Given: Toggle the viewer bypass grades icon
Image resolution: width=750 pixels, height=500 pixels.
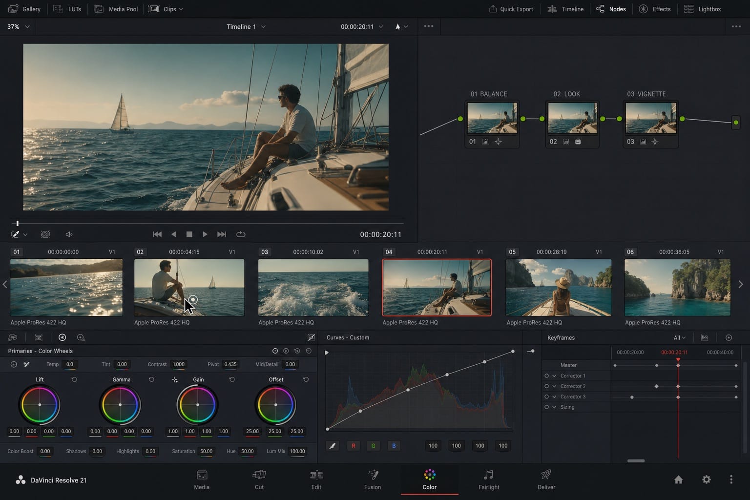Looking at the screenshot, I should click(x=45, y=234).
